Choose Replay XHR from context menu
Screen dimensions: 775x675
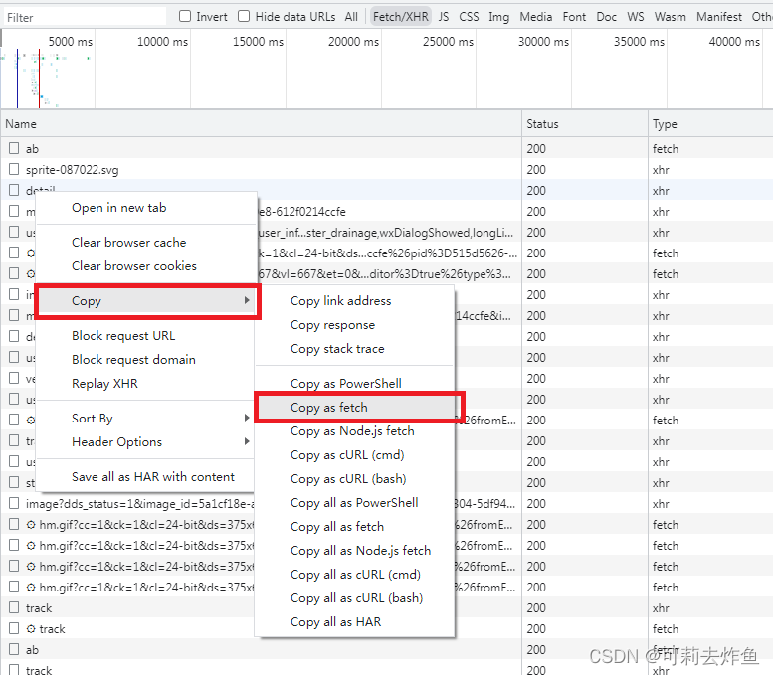104,384
